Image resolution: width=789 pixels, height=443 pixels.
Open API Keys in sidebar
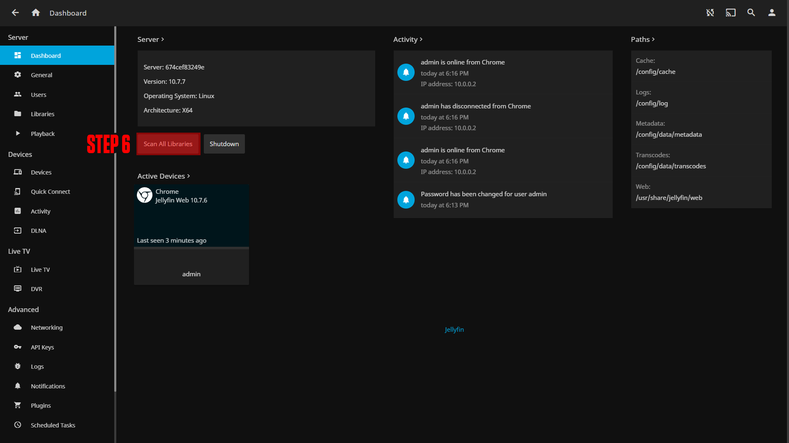point(57,347)
